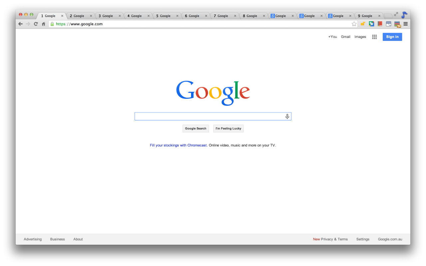Open the Settings footer link
The width and height of the screenshot is (426, 266).
click(x=363, y=239)
